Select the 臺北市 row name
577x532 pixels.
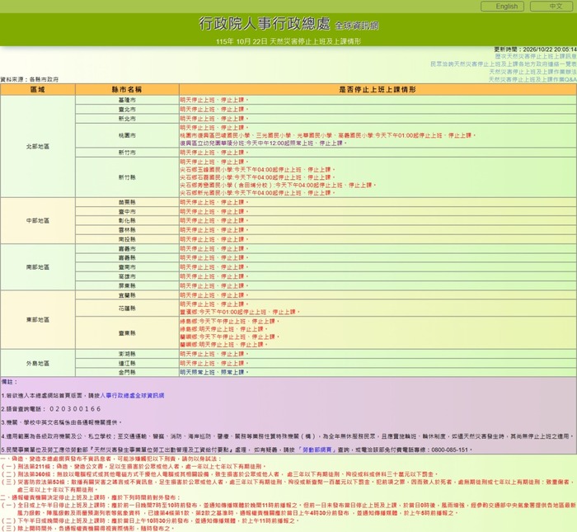coord(127,110)
